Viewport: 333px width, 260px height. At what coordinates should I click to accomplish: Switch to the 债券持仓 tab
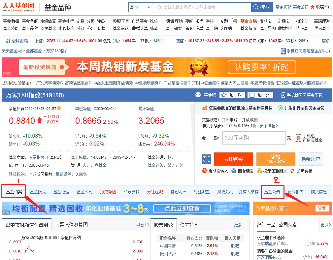(189, 225)
